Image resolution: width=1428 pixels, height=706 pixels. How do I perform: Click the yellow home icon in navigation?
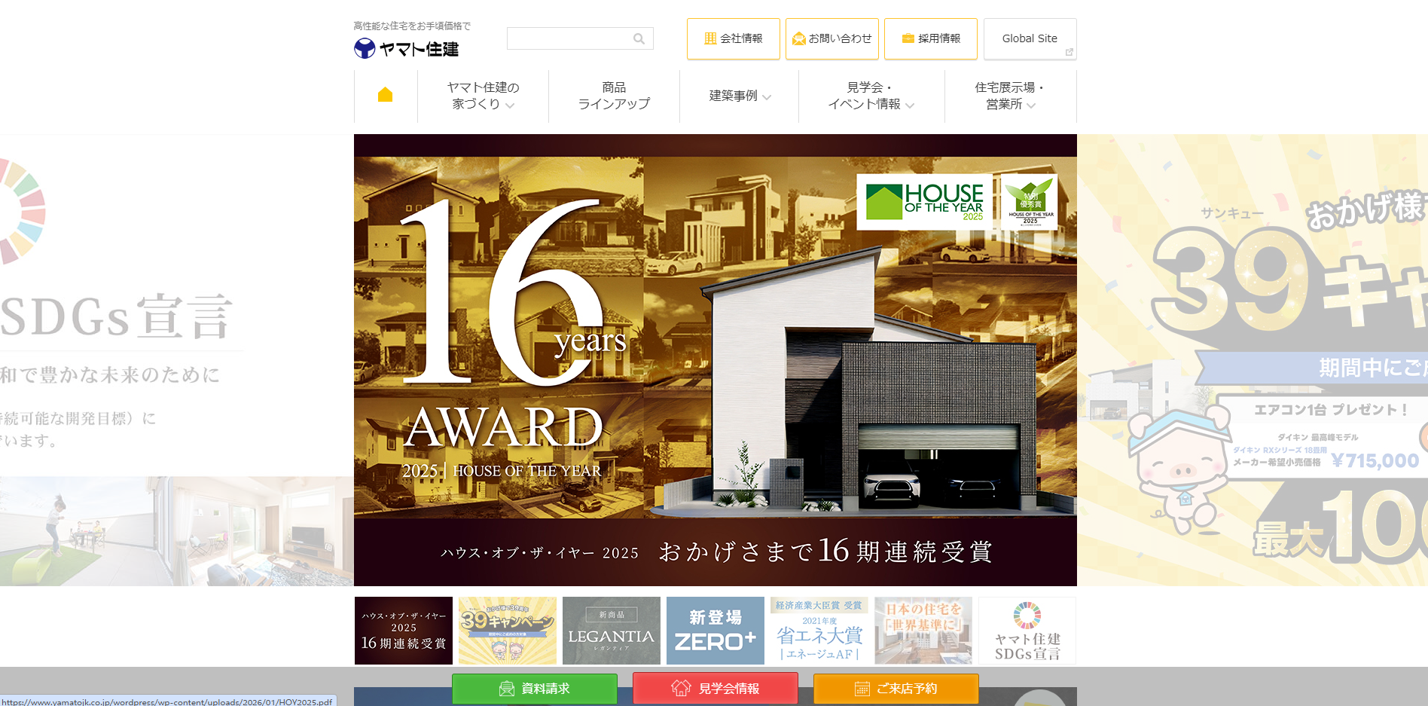(x=385, y=94)
